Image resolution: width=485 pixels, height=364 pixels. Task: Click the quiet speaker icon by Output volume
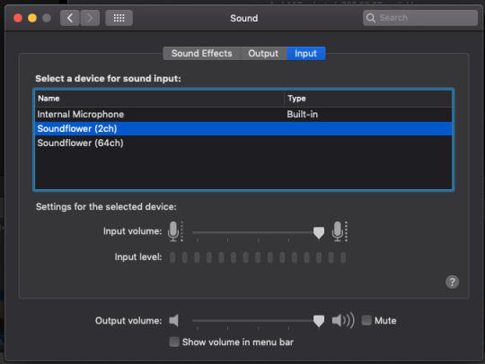(x=174, y=320)
